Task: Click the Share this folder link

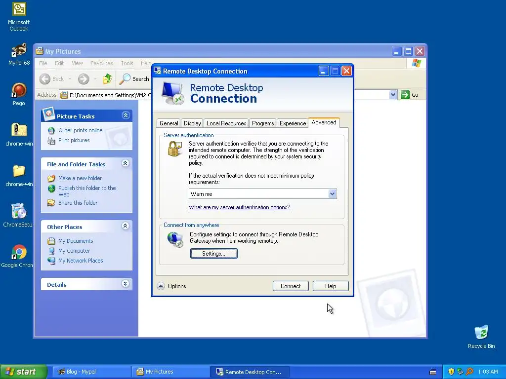Action: [78, 203]
